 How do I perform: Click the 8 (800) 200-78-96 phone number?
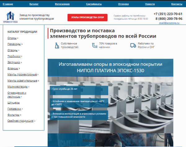[x=169, y=19]
